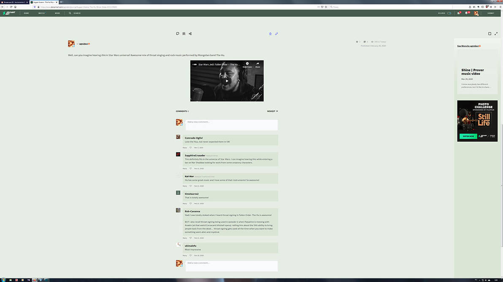Toggle the ECLIPSE switch
The width and height of the screenshot is (503, 282).
(449, 13)
